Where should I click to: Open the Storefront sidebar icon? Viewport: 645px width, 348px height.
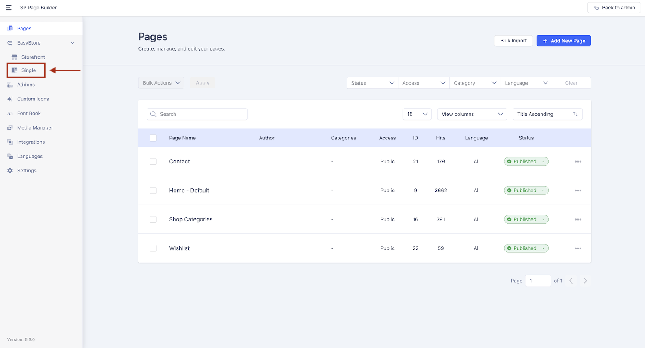tap(14, 57)
